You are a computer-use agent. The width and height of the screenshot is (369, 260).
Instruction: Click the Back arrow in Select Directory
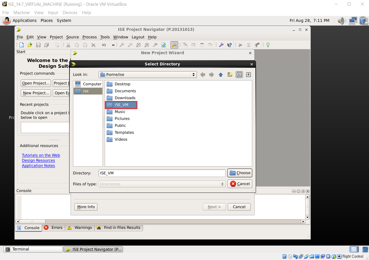pyautogui.click(x=203, y=75)
